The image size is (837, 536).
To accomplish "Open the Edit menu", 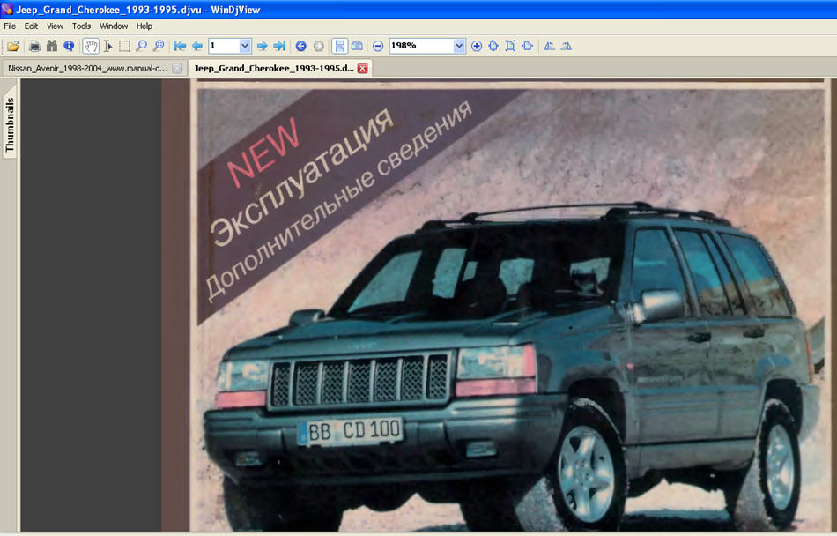I will pyautogui.click(x=31, y=26).
